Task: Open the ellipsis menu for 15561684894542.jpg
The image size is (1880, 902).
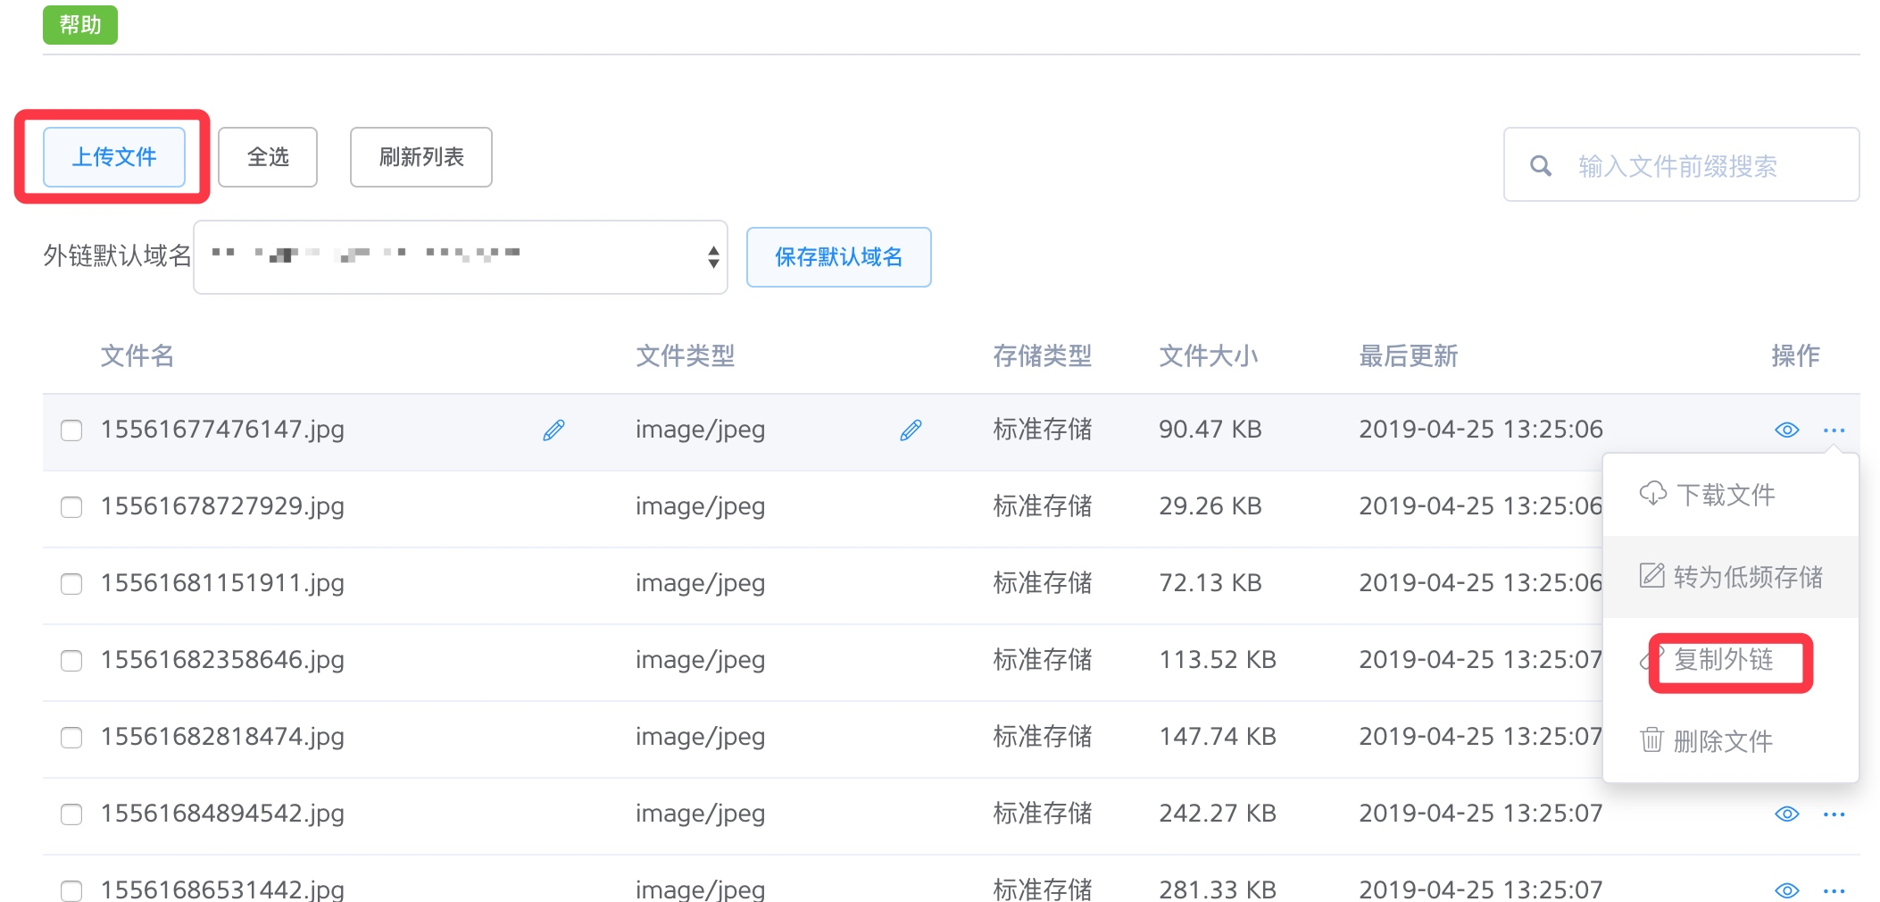Action: click(1834, 814)
